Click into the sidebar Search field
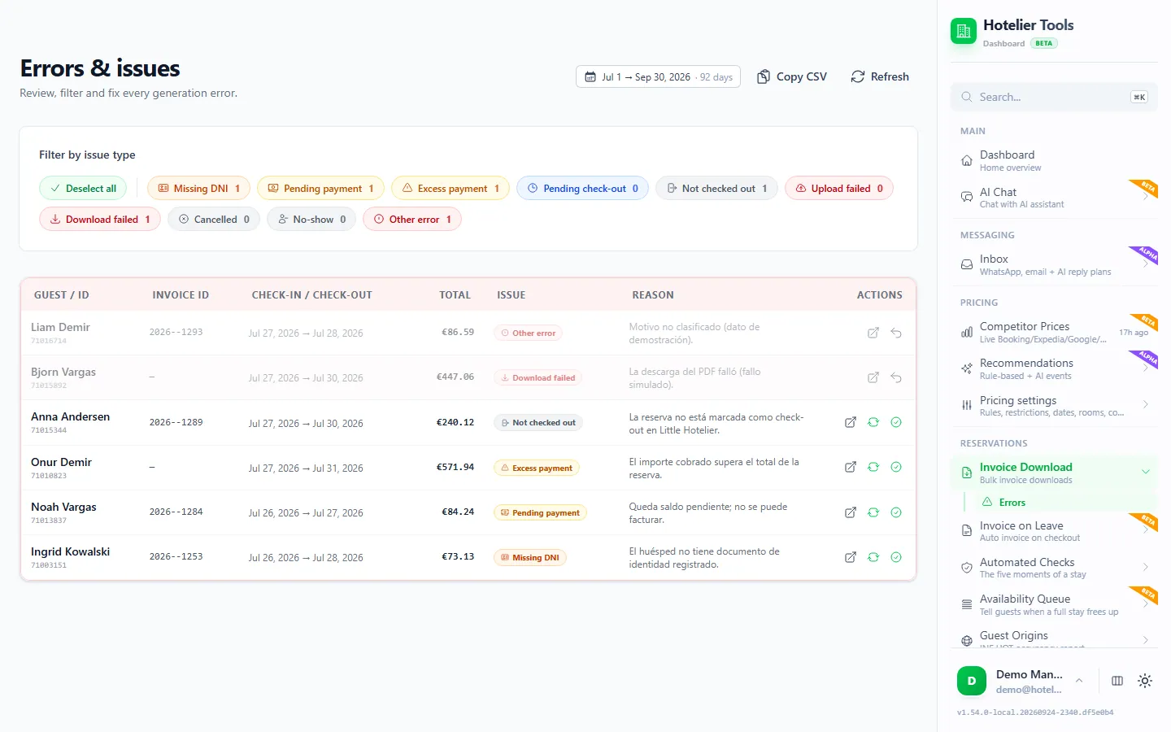Viewport: 1171px width, 732px height. click(x=1054, y=97)
